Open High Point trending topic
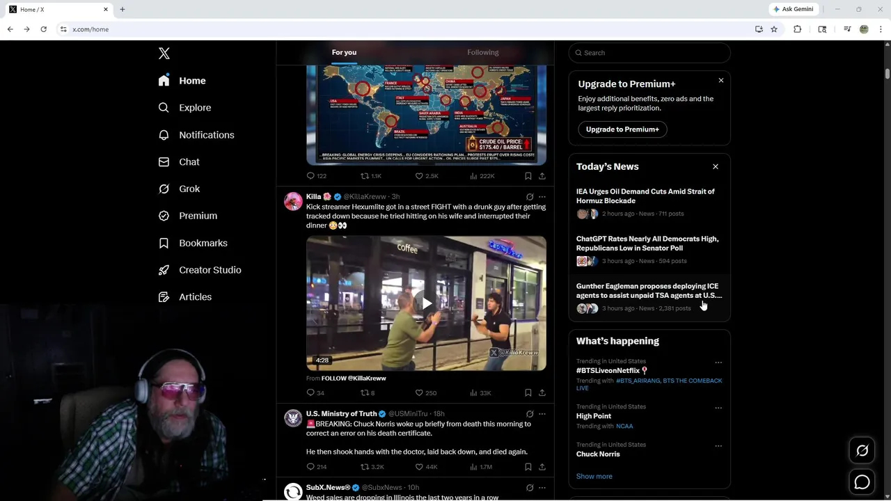 (594, 416)
